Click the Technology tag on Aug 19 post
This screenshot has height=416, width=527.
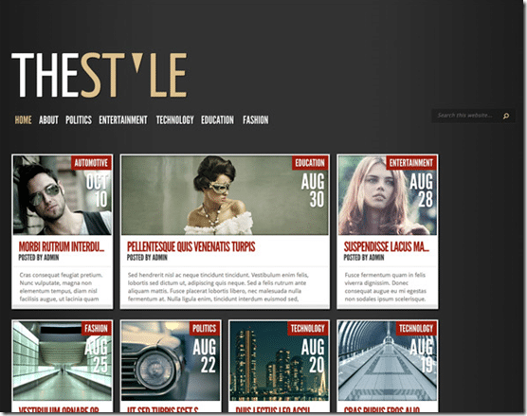(416, 328)
